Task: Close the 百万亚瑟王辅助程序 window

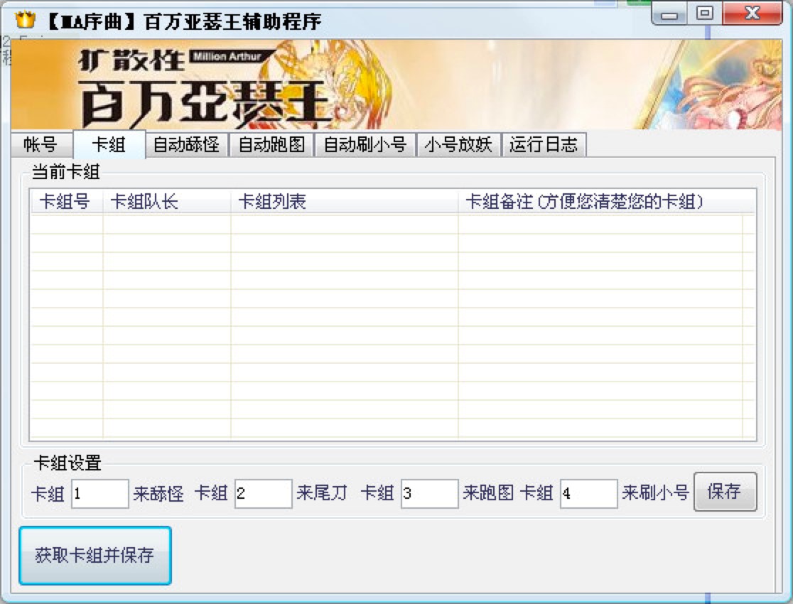Action: tap(752, 14)
